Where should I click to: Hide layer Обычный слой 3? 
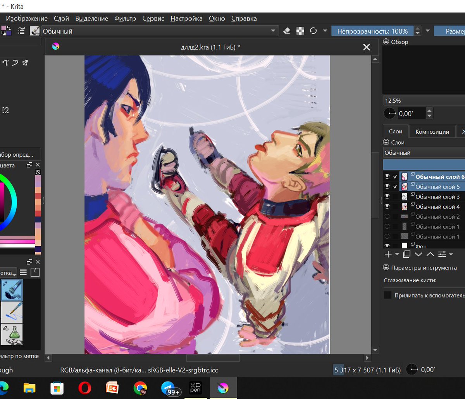(387, 197)
